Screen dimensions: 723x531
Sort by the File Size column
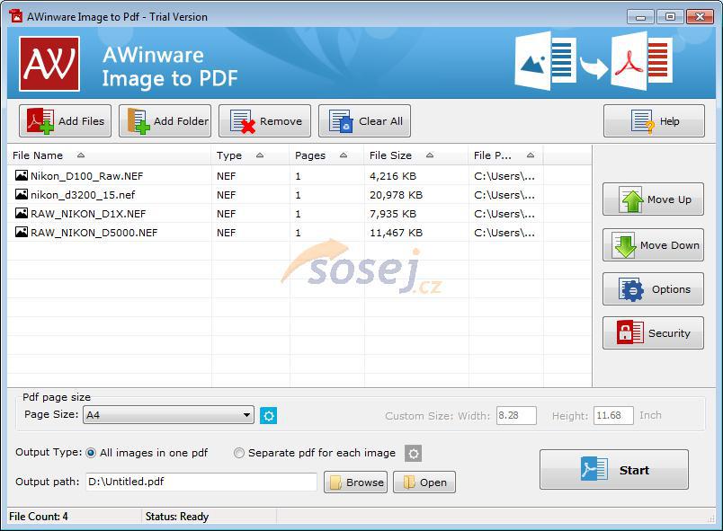pyautogui.click(x=417, y=155)
